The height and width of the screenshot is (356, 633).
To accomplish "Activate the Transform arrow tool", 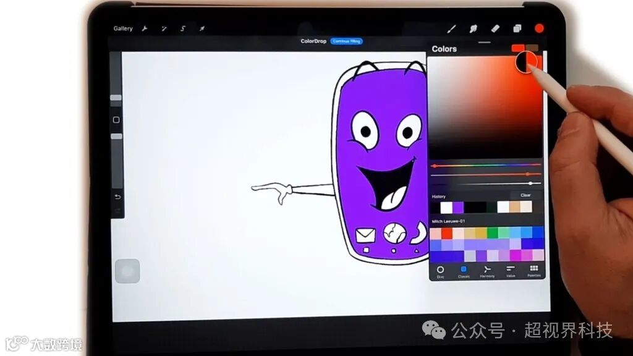I will [x=202, y=28].
